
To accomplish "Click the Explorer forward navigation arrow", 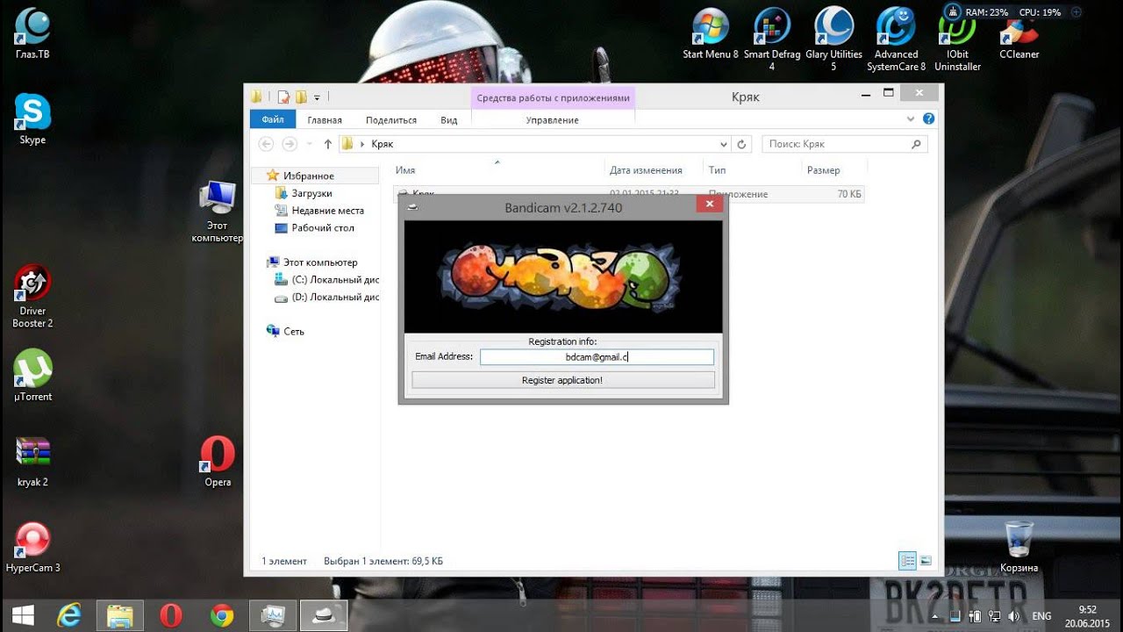I will pos(289,144).
